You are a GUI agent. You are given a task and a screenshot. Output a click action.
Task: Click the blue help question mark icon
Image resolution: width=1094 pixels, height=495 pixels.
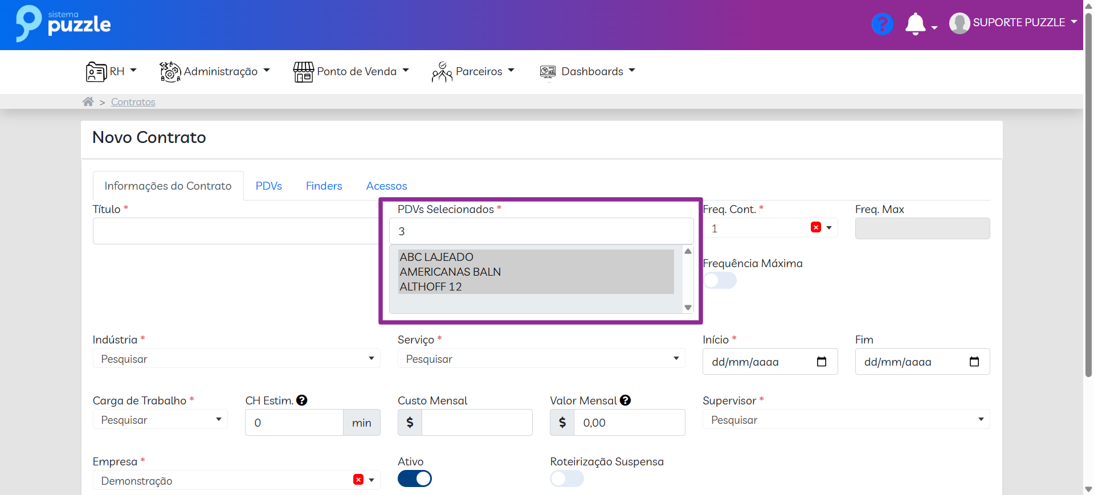[882, 24]
